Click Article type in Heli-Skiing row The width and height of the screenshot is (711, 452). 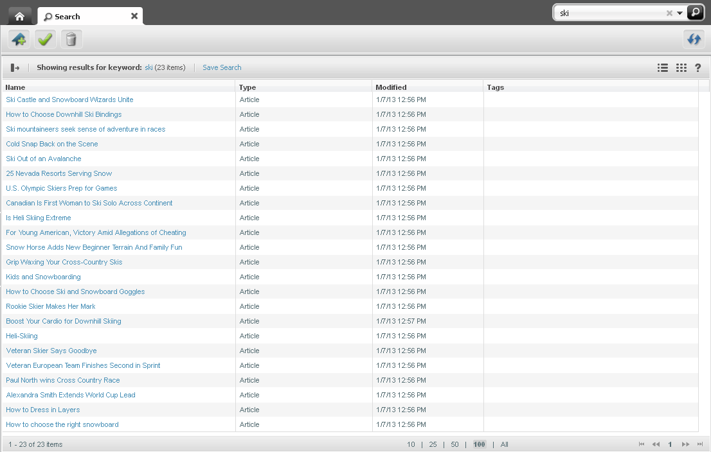coord(249,336)
